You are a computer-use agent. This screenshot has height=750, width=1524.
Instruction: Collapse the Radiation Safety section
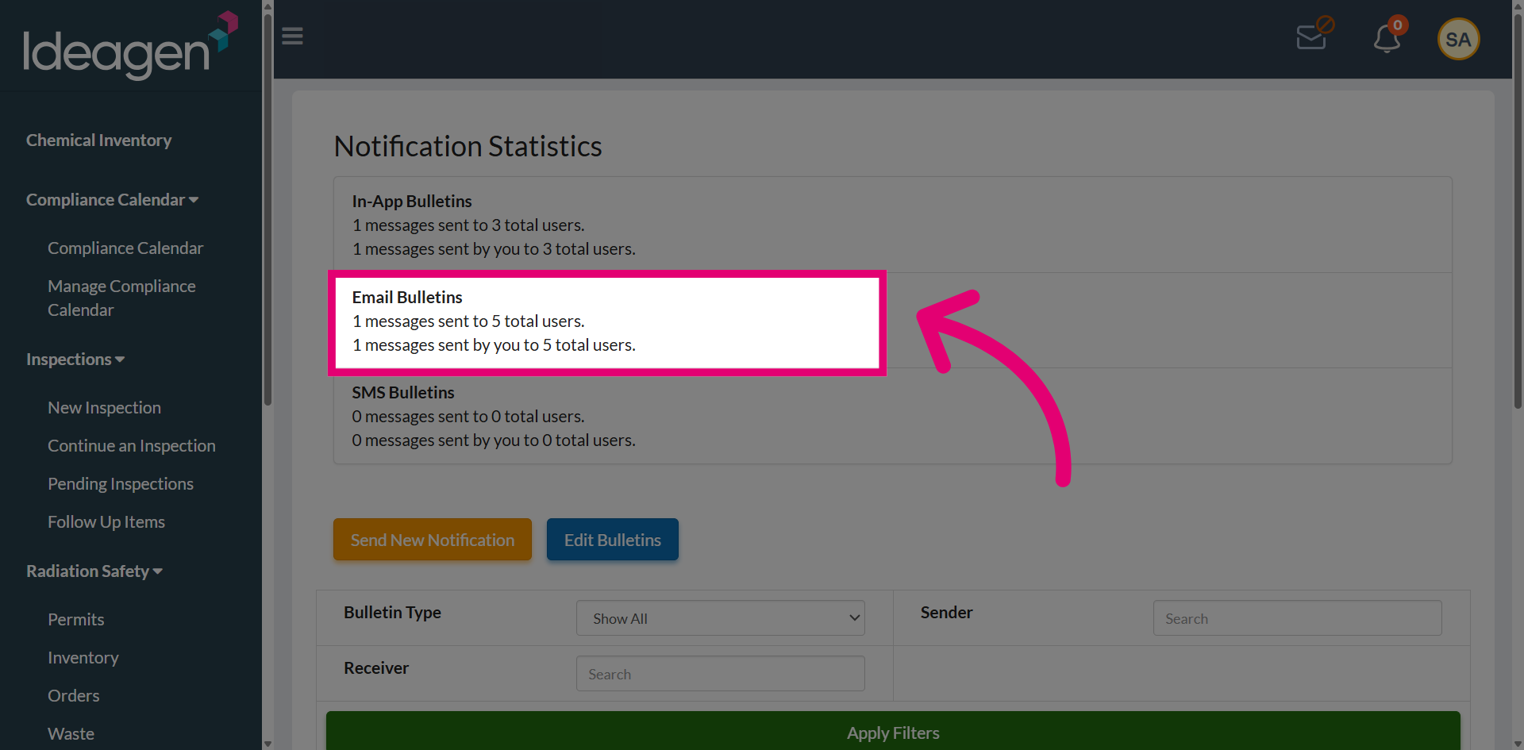(x=94, y=571)
